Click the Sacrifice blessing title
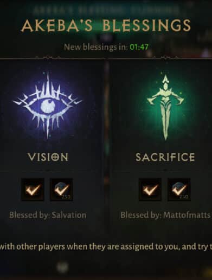Image resolution: width=212 pixels, height=280 pixels. (165, 157)
